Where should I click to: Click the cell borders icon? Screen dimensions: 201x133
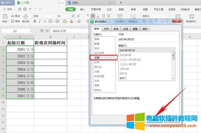(50, 21)
